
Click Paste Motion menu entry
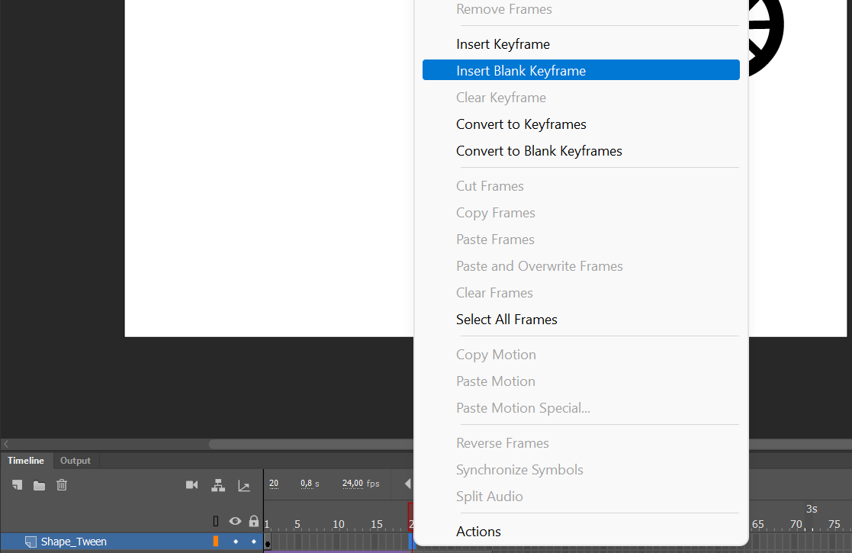click(581, 381)
